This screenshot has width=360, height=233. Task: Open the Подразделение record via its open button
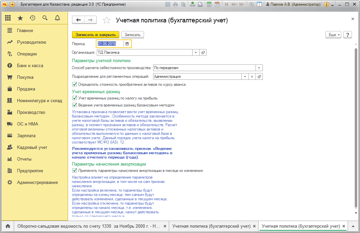[x=259, y=76]
